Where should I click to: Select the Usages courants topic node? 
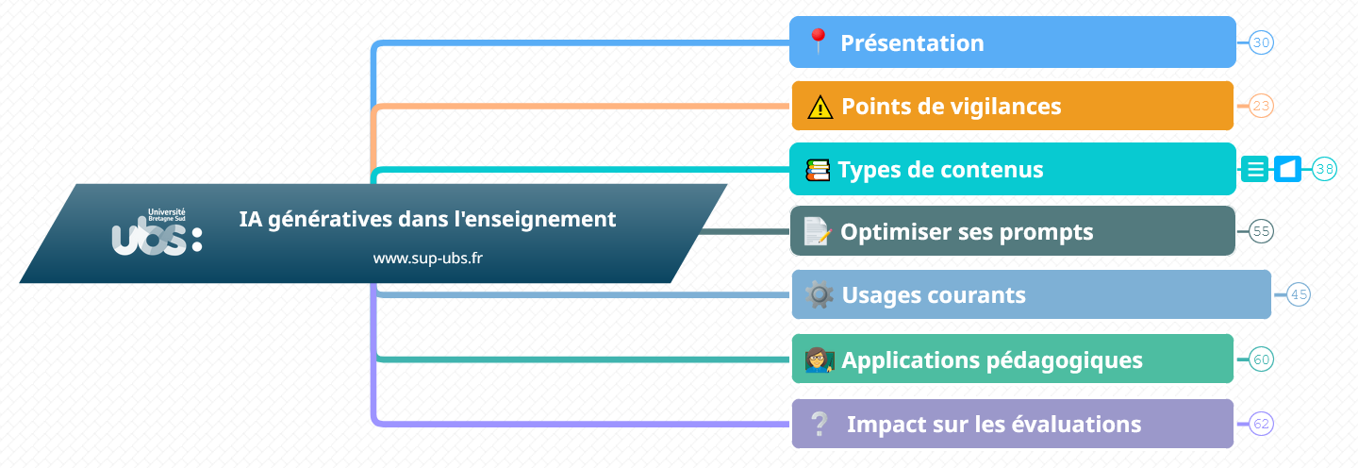pyautogui.click(x=1032, y=294)
